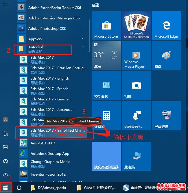Click the AppServ folder icon
The image size is (188, 193).
[x=21, y=39]
